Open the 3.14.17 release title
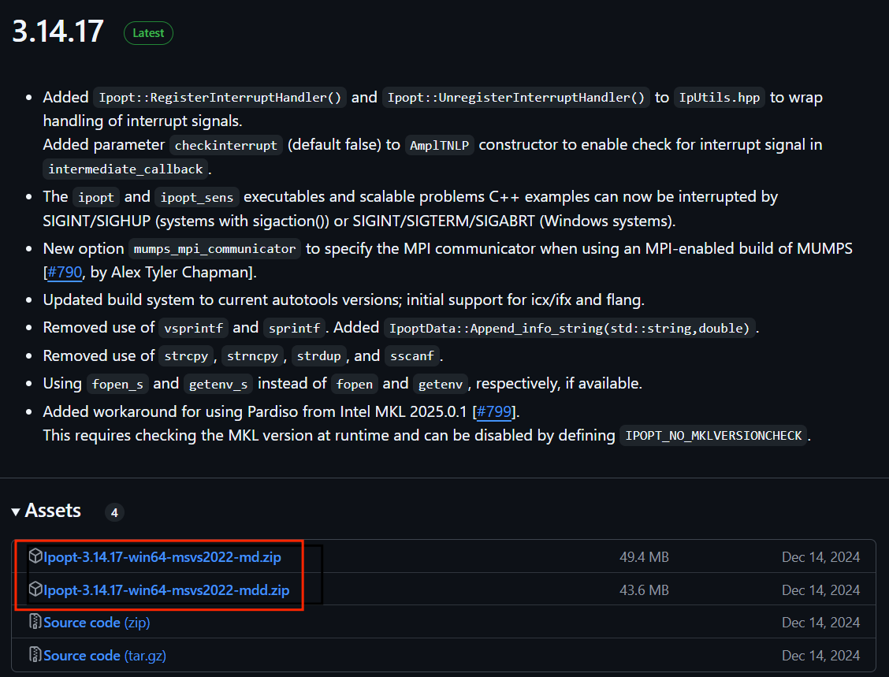Screen dimensions: 889x677 58,32
